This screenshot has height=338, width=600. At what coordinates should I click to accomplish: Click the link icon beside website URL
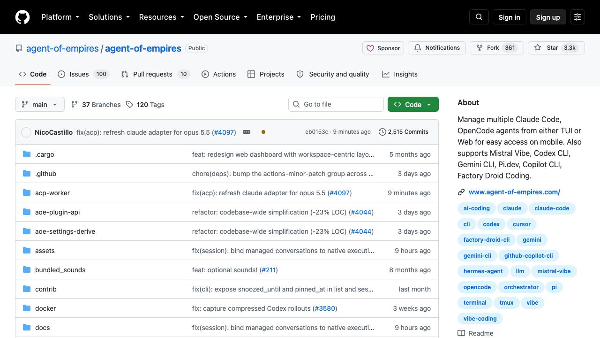(x=461, y=192)
